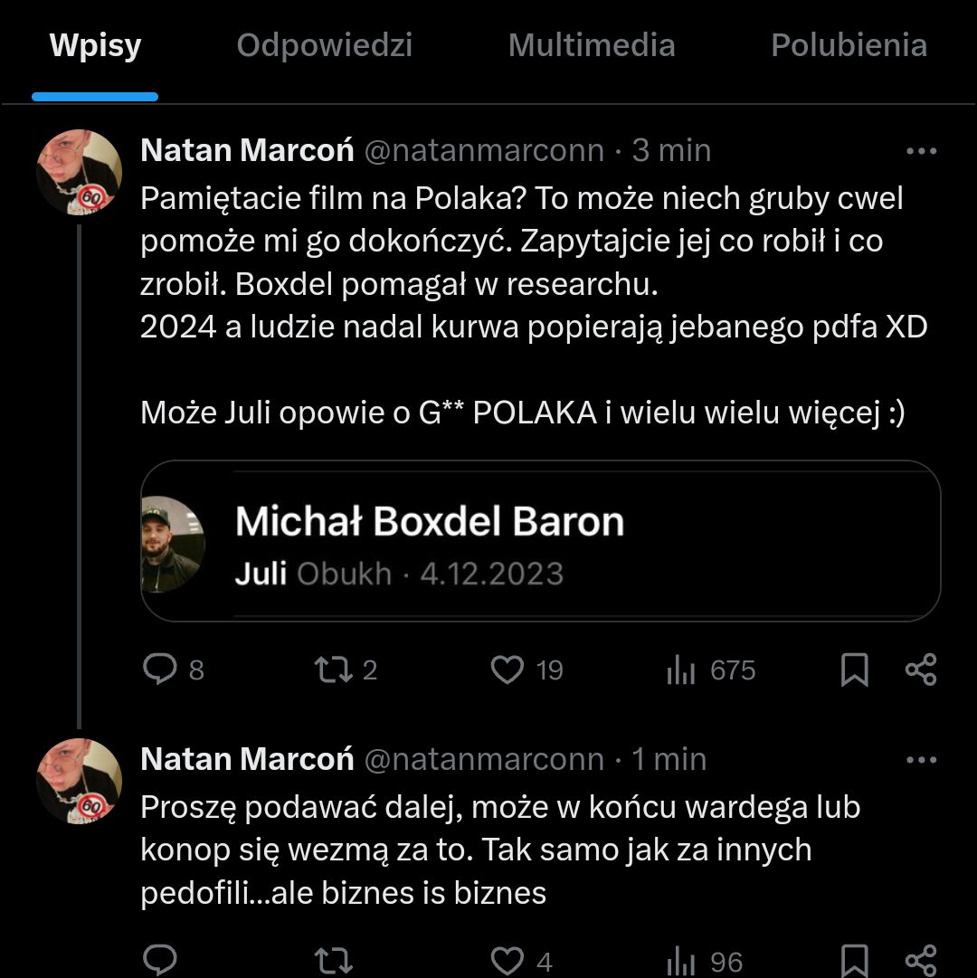This screenshot has width=977, height=978.
Task: Reply to the second post
Action: click(161, 960)
